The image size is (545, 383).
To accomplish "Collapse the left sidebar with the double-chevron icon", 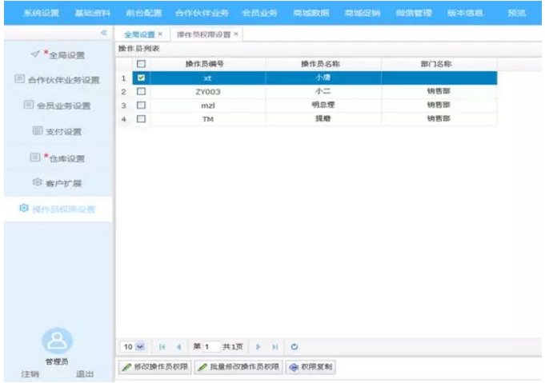I will [103, 33].
